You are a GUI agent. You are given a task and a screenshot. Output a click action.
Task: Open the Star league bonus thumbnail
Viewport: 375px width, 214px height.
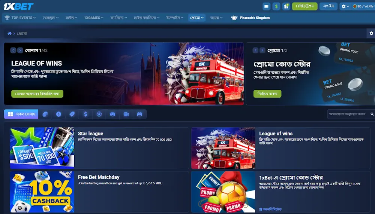coord(42,148)
